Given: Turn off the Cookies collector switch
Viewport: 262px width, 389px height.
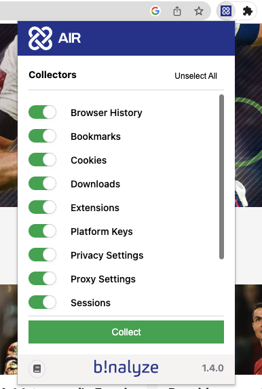Looking at the screenshot, I should coord(42,160).
